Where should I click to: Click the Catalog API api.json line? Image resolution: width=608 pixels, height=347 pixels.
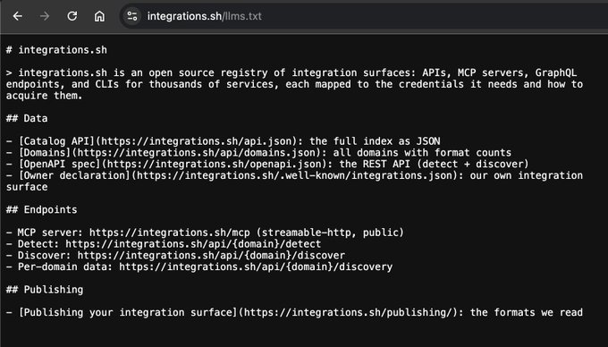224,141
